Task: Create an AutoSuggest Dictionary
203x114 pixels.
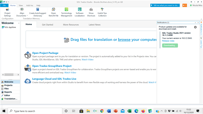Action: [x=38, y=12]
